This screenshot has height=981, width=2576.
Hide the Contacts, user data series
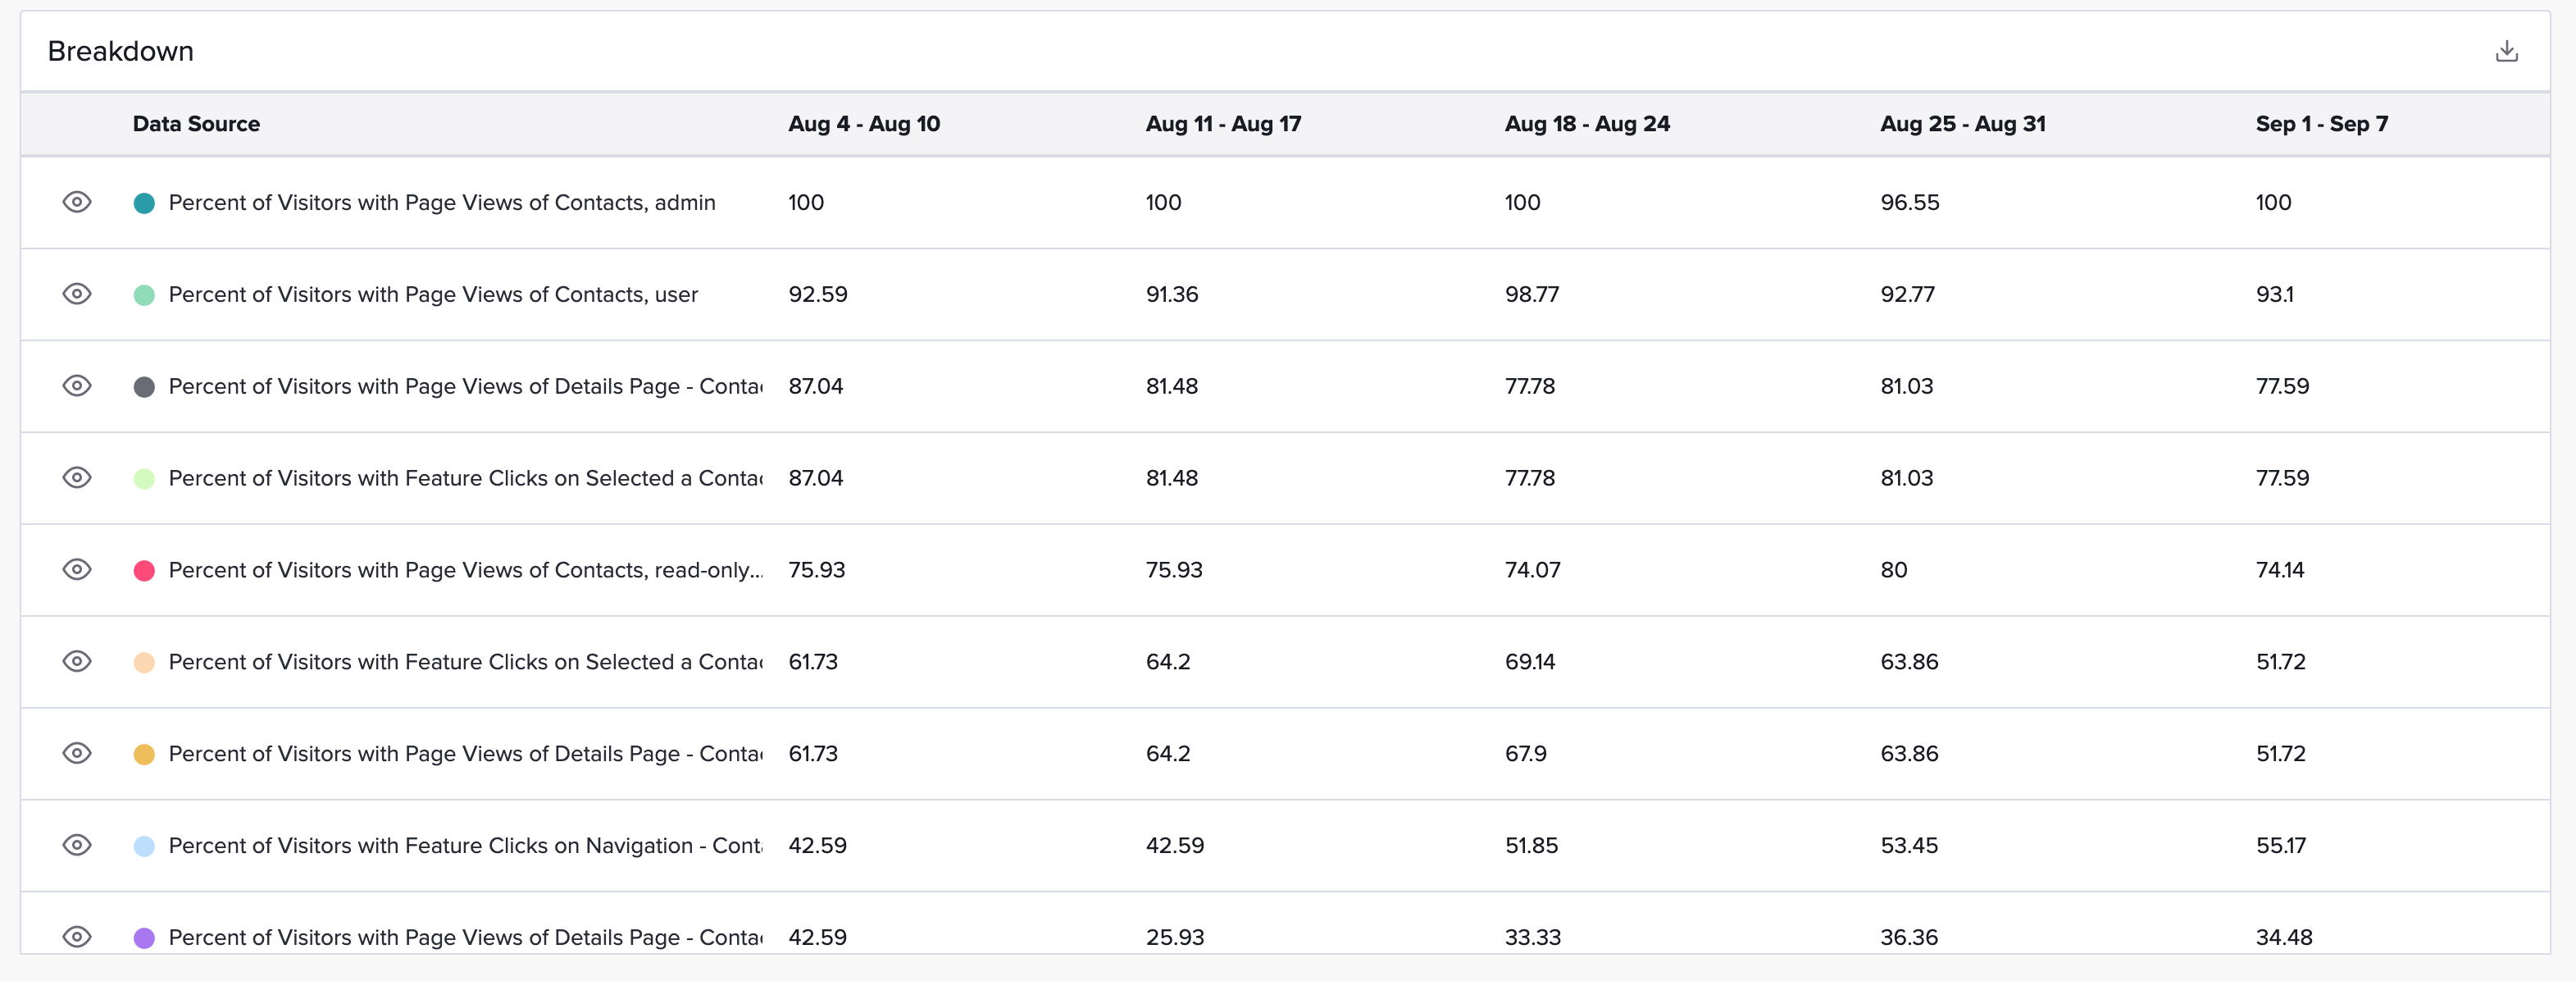(x=77, y=294)
